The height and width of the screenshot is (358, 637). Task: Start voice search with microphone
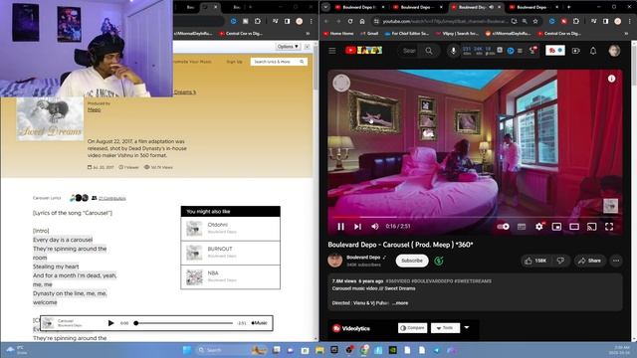pos(453,51)
